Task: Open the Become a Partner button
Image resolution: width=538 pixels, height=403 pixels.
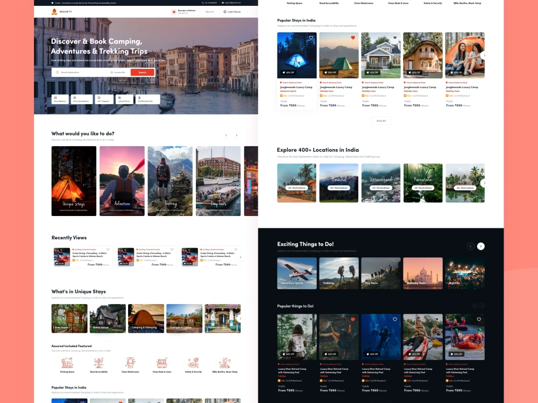Action: pos(184,12)
